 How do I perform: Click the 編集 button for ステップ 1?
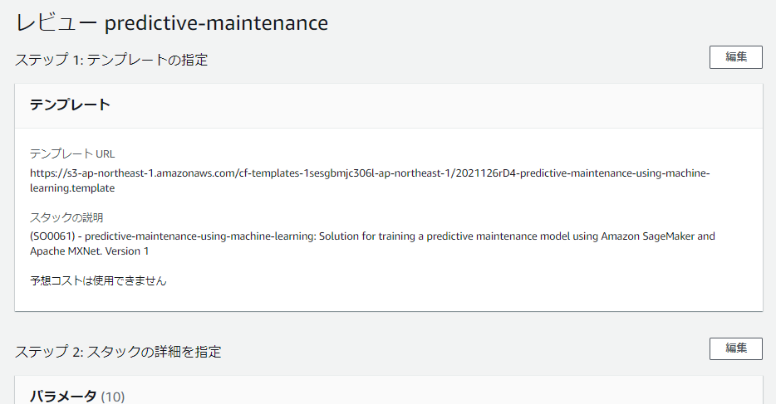(735, 57)
